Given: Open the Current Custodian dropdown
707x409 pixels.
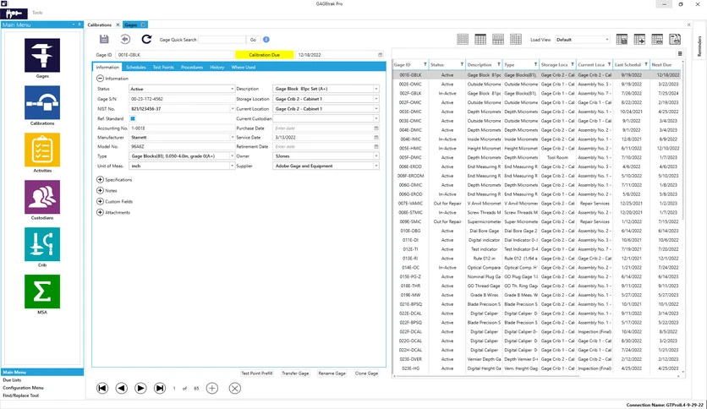Looking at the screenshot, I should 376,118.
